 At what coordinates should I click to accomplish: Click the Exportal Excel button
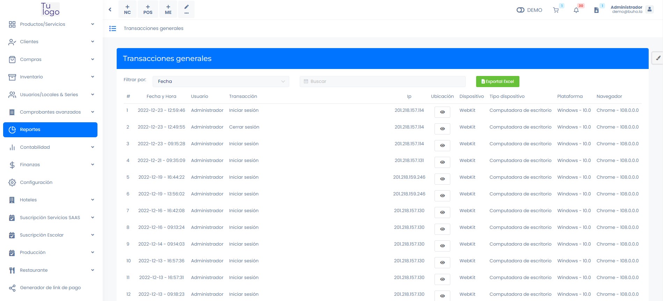click(497, 82)
